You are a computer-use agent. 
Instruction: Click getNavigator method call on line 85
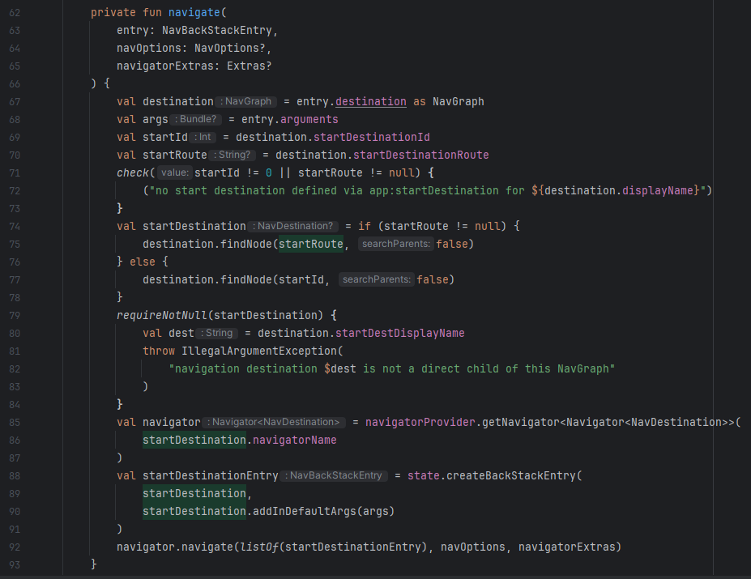tap(520, 422)
